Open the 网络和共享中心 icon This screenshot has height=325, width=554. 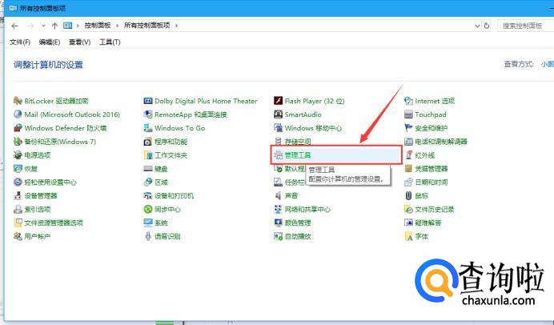279,209
